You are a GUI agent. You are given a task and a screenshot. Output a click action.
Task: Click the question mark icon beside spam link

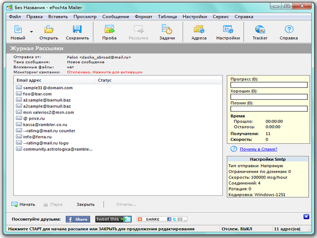234,149
